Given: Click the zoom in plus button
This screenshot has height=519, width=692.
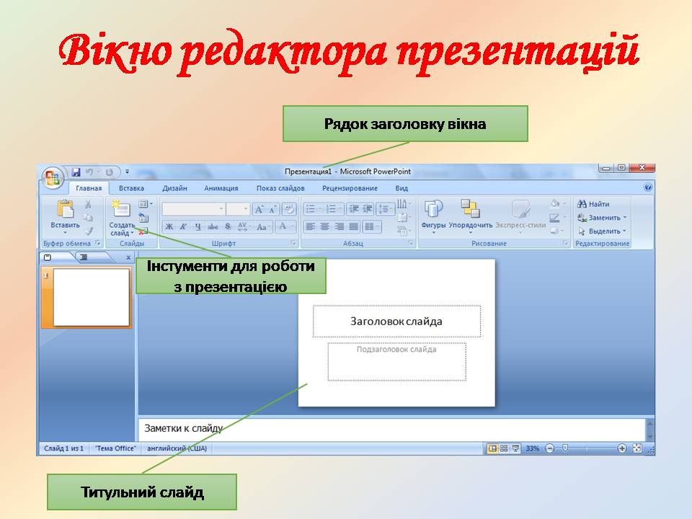Looking at the screenshot, I should pyautogui.click(x=622, y=448).
